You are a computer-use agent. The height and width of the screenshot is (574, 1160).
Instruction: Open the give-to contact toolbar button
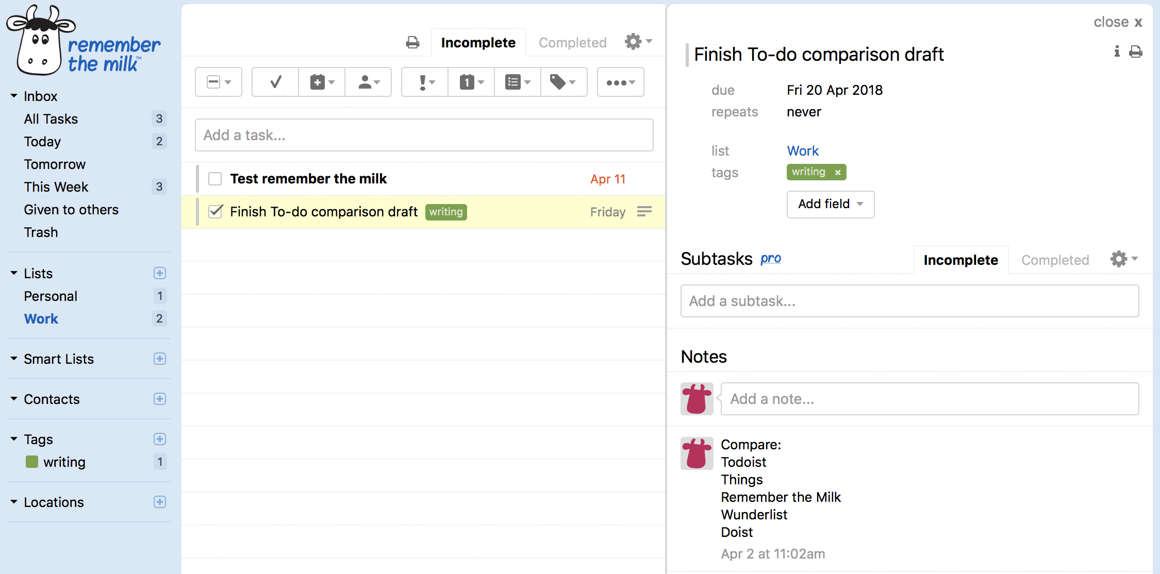[368, 82]
